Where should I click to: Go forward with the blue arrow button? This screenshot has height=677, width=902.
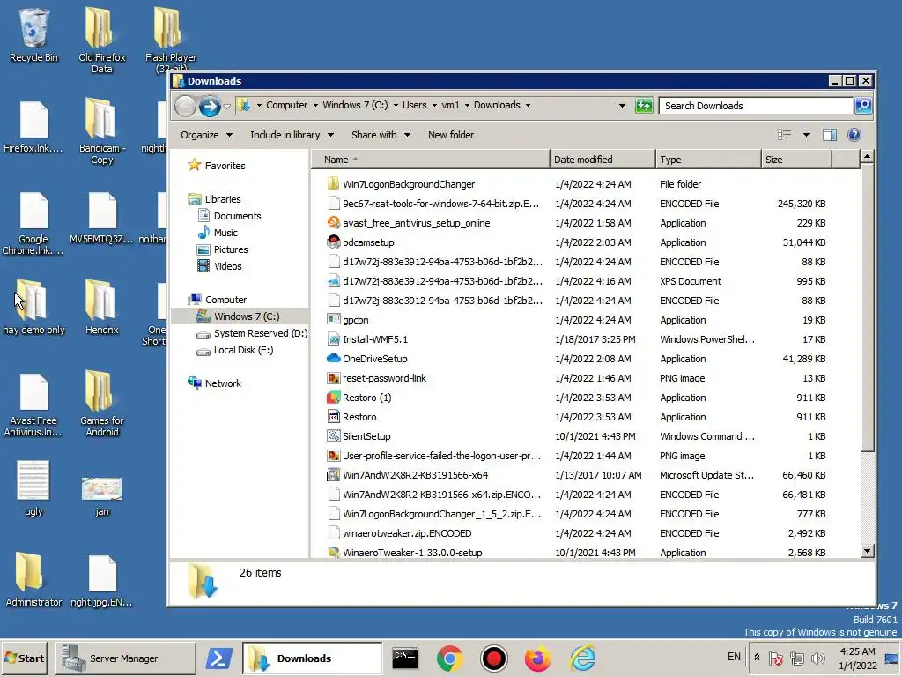point(210,106)
